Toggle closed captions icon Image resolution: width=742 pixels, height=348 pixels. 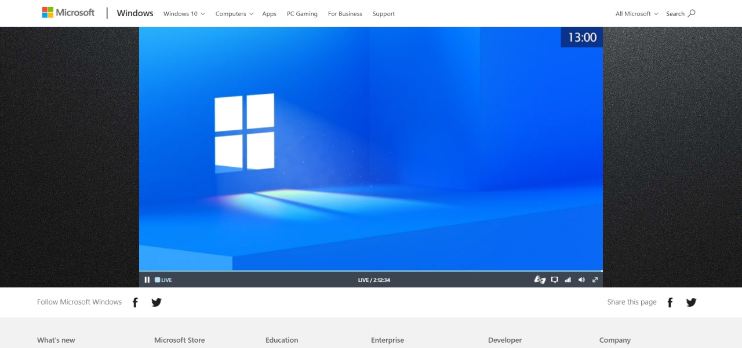pos(554,280)
